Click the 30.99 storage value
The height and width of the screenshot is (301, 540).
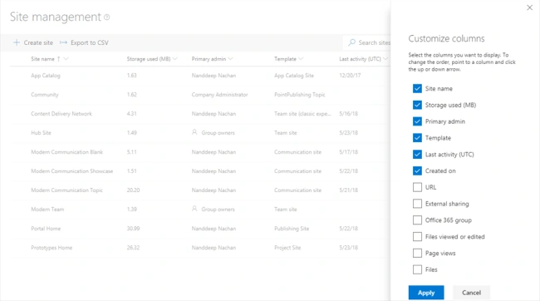click(133, 229)
